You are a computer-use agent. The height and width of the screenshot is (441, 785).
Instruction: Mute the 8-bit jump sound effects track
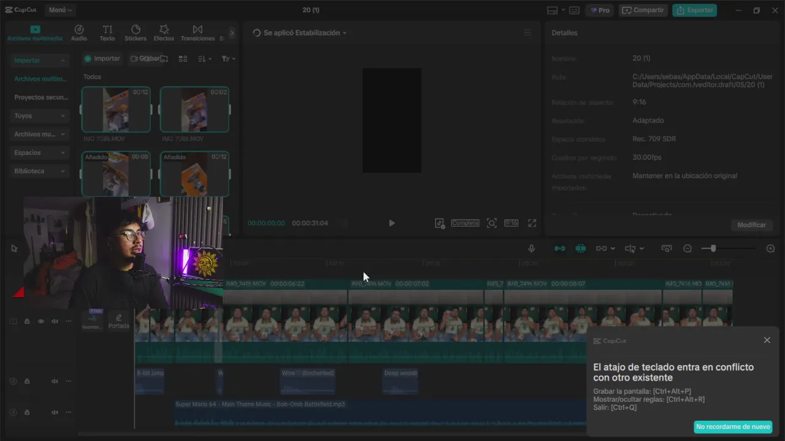coord(55,381)
